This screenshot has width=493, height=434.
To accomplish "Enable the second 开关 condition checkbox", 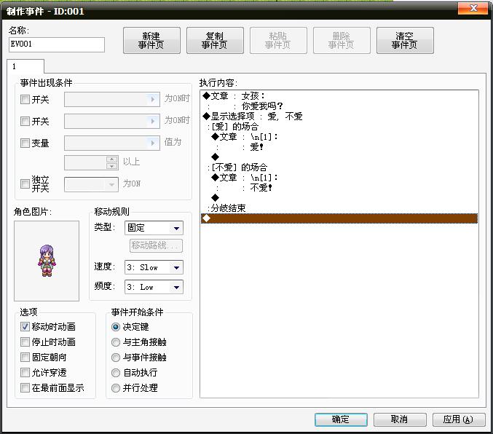I will [x=25, y=121].
